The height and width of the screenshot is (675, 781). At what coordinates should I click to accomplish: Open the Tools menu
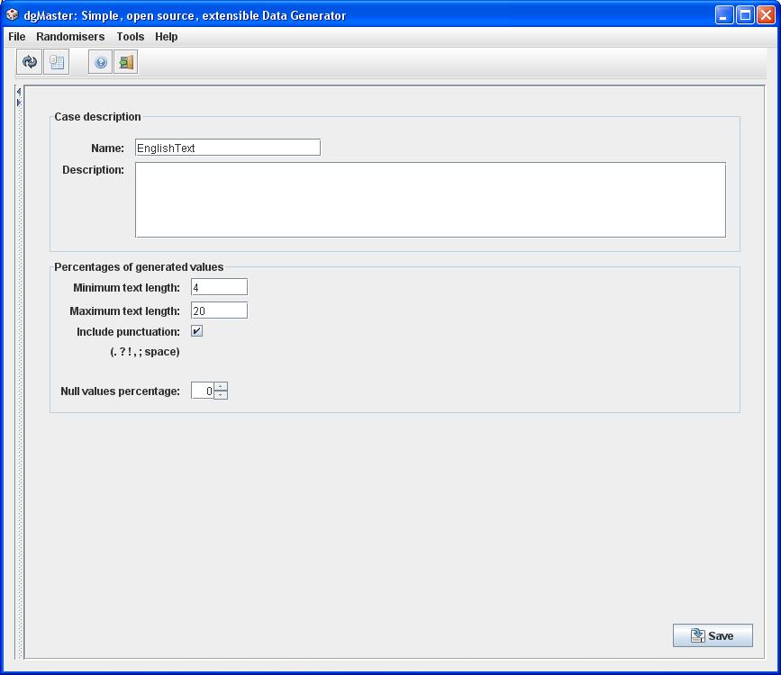(x=130, y=37)
